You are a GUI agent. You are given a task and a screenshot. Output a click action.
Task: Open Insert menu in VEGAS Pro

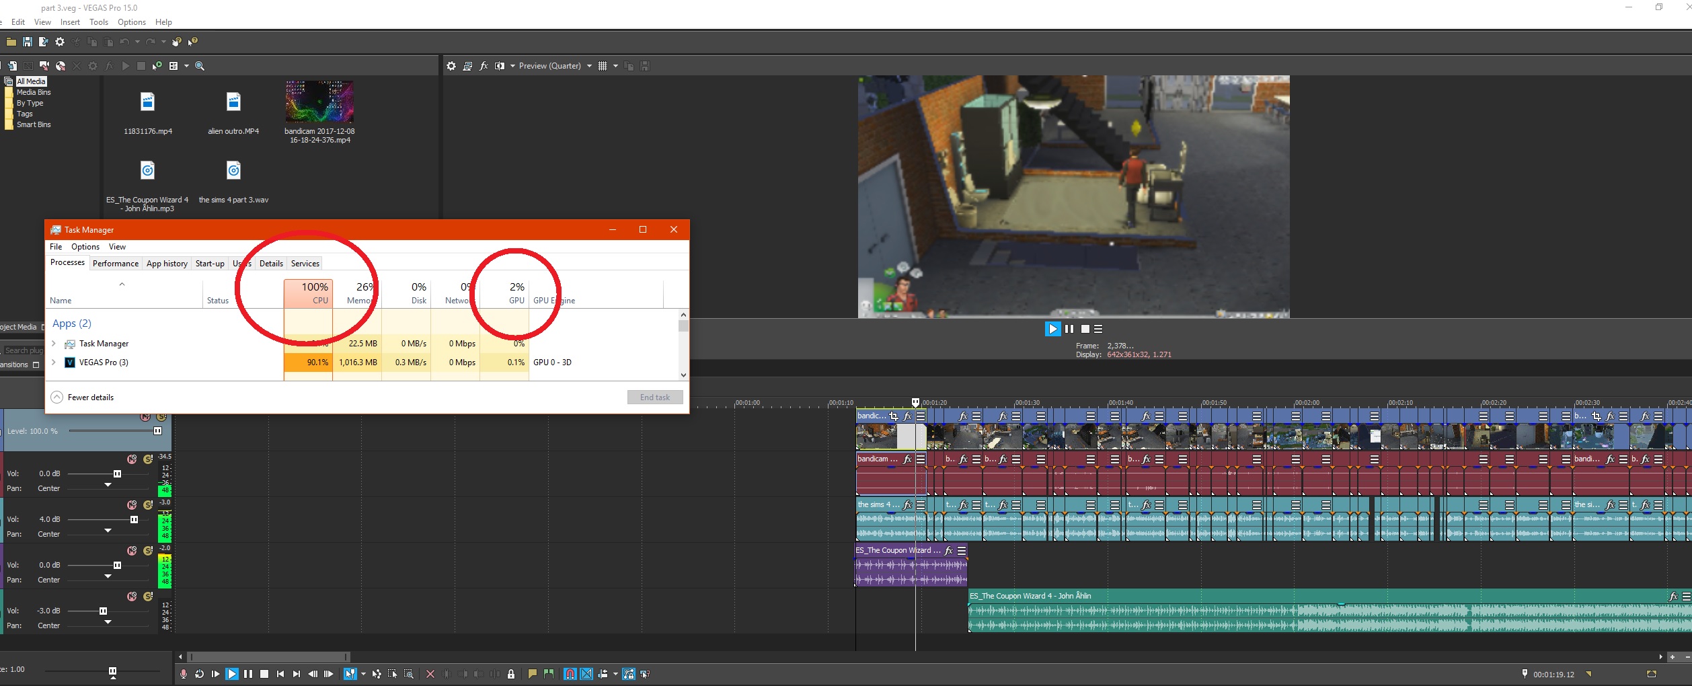pyautogui.click(x=70, y=22)
